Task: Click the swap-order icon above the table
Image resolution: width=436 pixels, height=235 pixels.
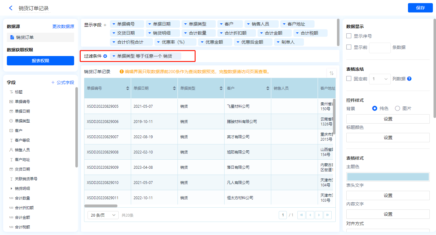Action: point(331,73)
